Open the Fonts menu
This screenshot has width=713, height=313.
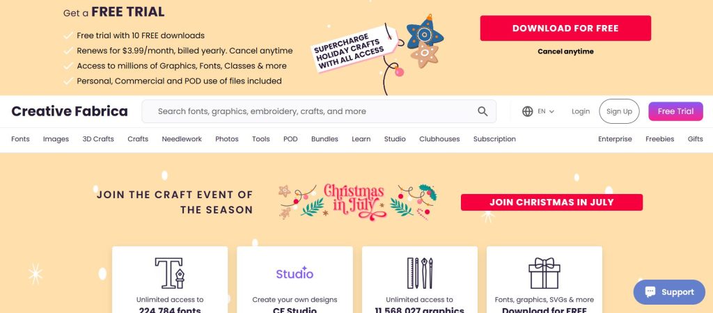point(20,139)
